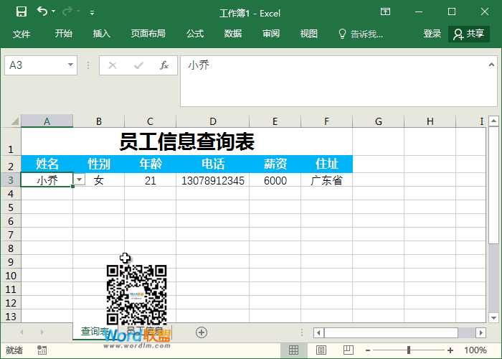Click the 性别 header cell
Screen dimensions: 502x359
(99, 164)
